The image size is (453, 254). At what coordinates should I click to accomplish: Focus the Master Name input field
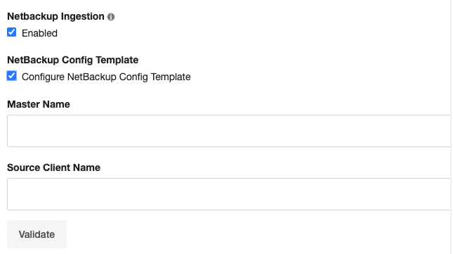pos(229,131)
